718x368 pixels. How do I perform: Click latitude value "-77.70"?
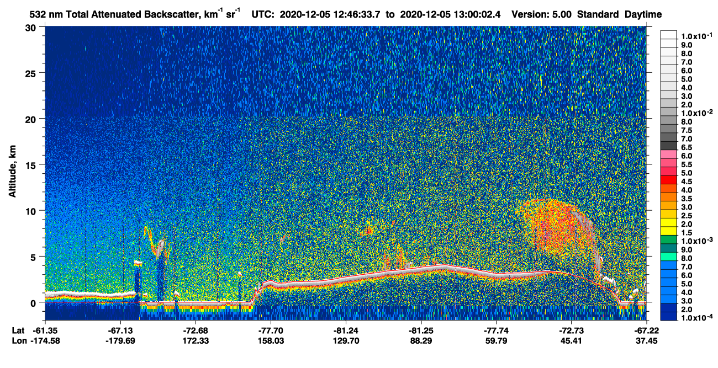[270, 330]
